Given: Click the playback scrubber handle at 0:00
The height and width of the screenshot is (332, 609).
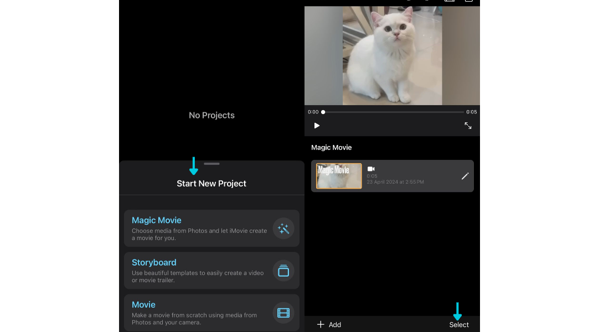Looking at the screenshot, I should pyautogui.click(x=323, y=112).
